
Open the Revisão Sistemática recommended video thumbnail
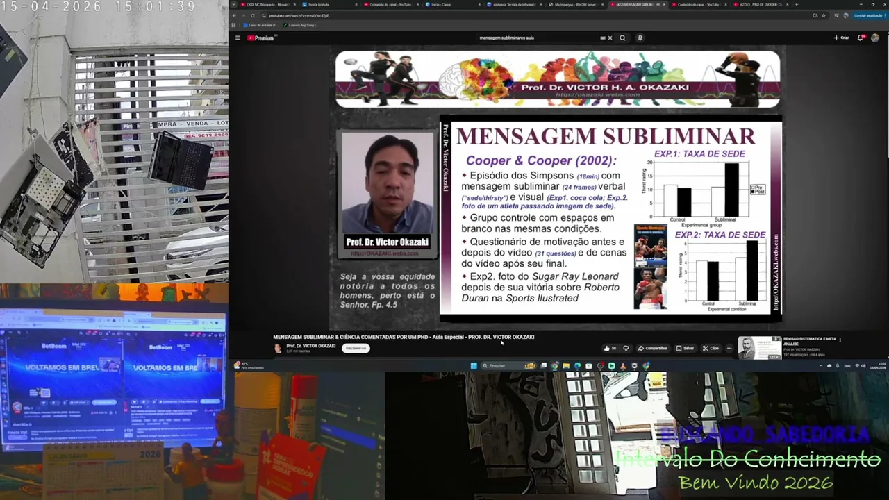point(759,348)
